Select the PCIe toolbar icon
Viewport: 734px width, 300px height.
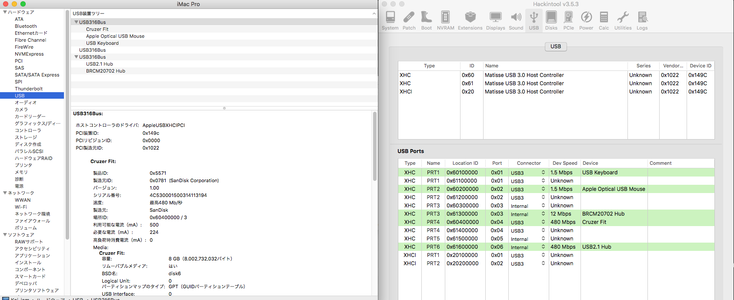point(568,20)
